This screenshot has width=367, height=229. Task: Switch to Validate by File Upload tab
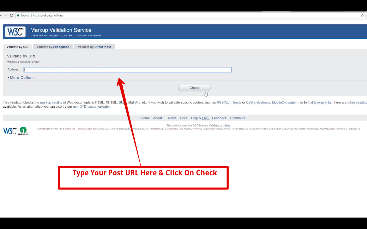pyautogui.click(x=53, y=47)
